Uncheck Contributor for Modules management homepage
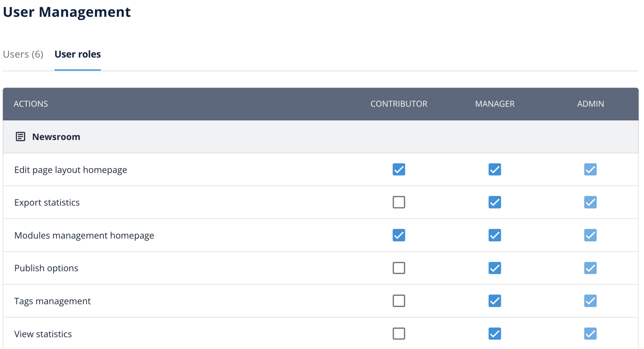 398,235
